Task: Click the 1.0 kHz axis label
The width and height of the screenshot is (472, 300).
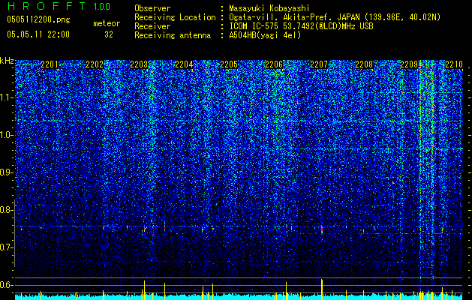Action: (7, 136)
